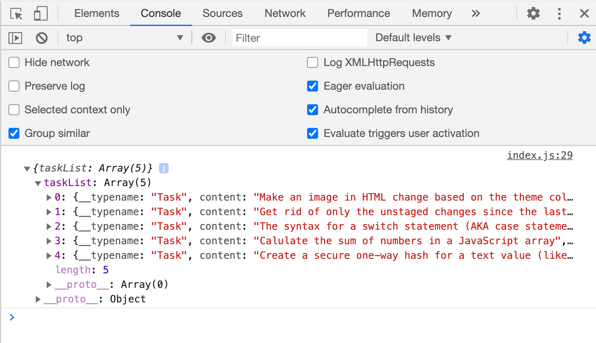Toggle blue console settings gear

[584, 38]
